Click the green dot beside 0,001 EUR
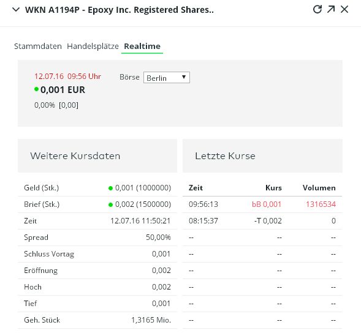Screen dimensions: 361x333 36,89
